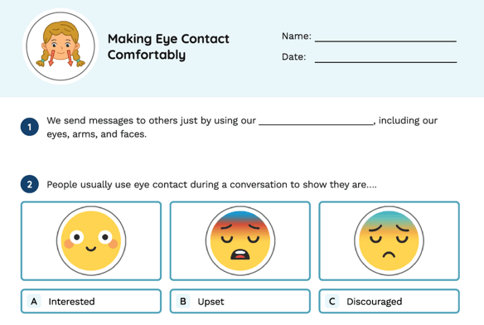The image size is (484, 325).
Task: Click the girl with braids illustration
Action: (x=60, y=46)
